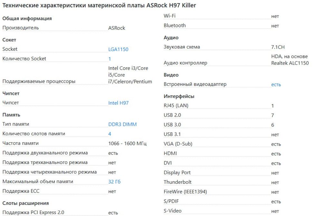322x216 pixels.
Task: Select the "Видео" section heading
Action: [x=171, y=75]
